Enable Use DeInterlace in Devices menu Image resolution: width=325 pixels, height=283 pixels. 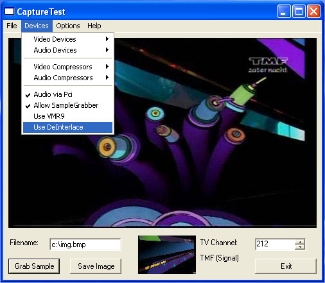click(67, 127)
